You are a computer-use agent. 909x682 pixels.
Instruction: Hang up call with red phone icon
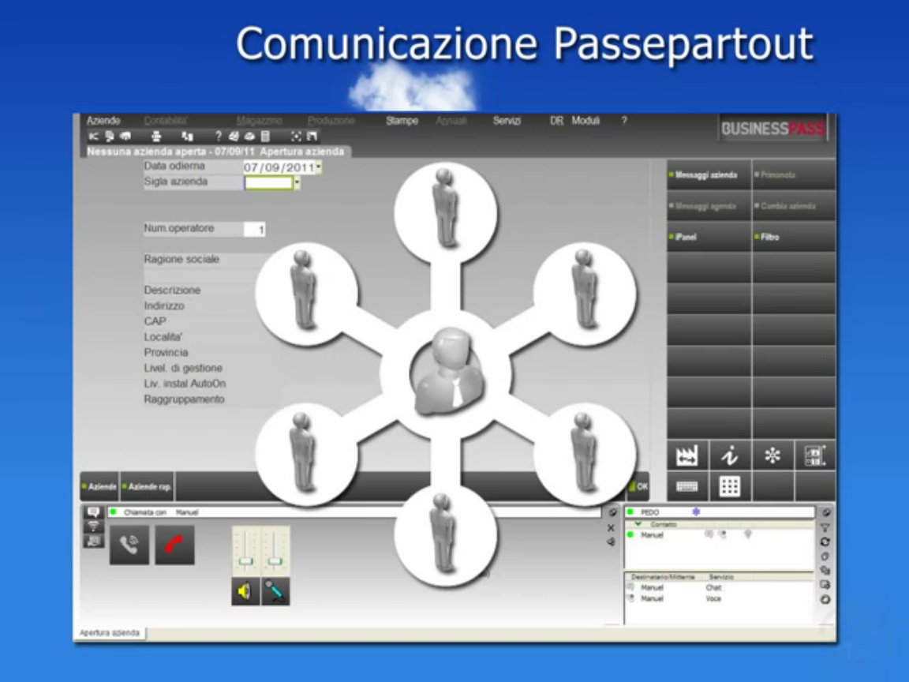click(174, 545)
